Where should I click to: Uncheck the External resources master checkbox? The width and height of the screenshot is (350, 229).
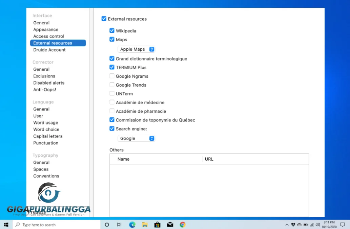[104, 19]
